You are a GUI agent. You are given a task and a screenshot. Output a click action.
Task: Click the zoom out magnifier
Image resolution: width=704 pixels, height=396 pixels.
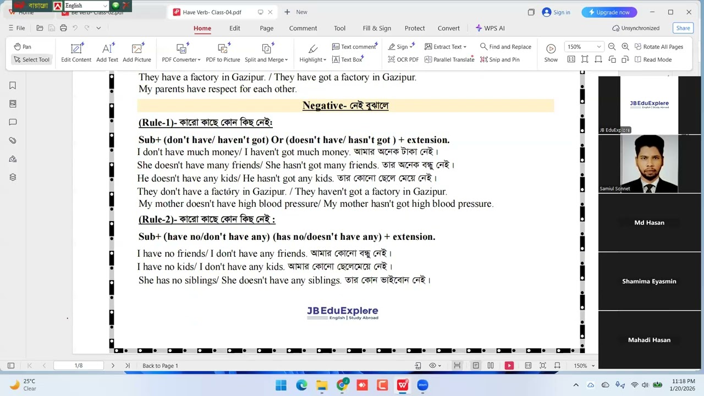(612, 47)
